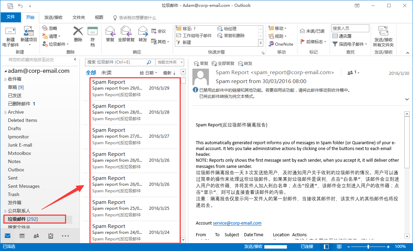The image size is (413, 251).
Task: Open People view in bottom navigation bar
Action: (x=36, y=236)
